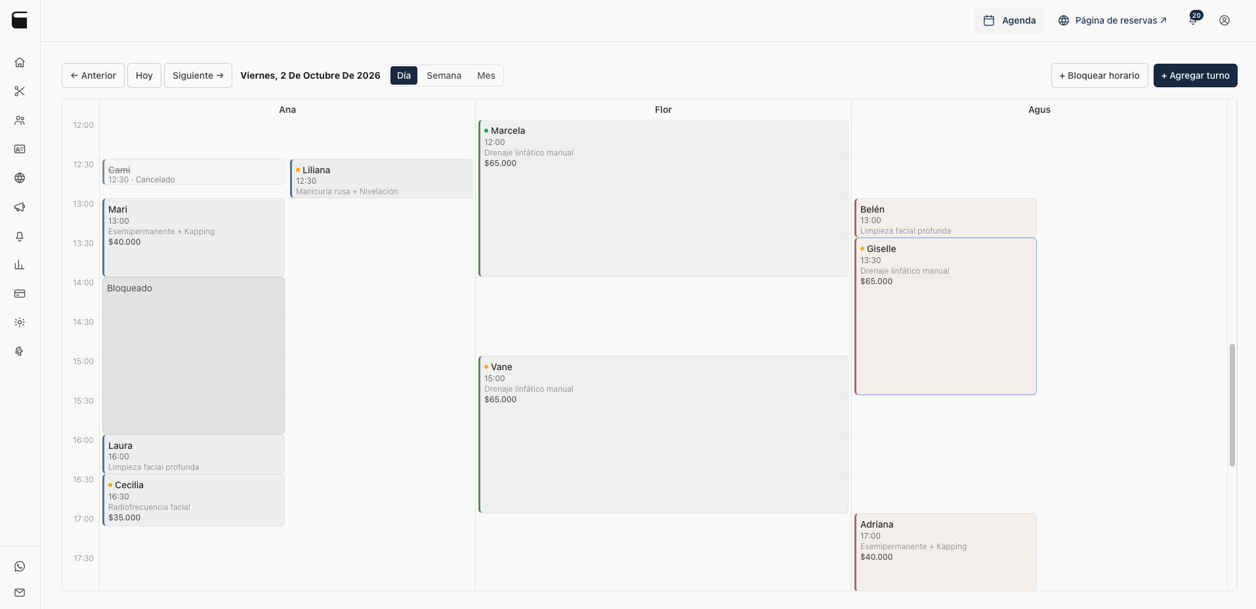The image size is (1256, 609).
Task: Go to previous day with Anterior
Action: [93, 75]
